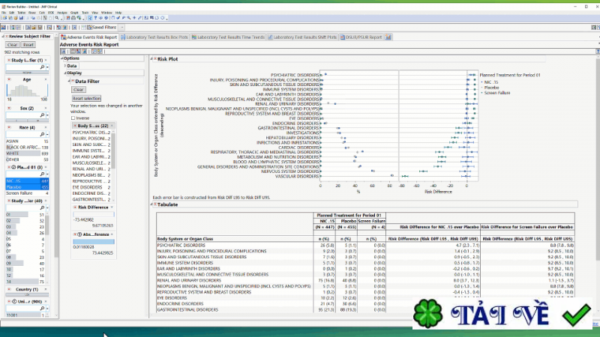The width and height of the screenshot is (600, 337).
Task: Select Placebo in the planned treatment filter
Action: point(15,186)
